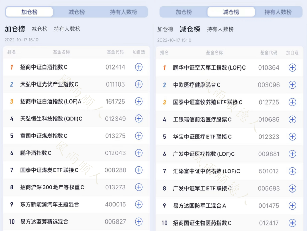This screenshot has height=231, width=307.
Task: Select fund code 012414
Action: pos(115,67)
